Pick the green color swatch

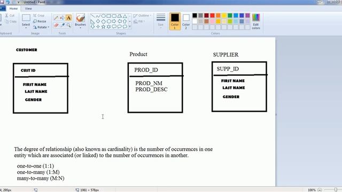click(x=230, y=15)
